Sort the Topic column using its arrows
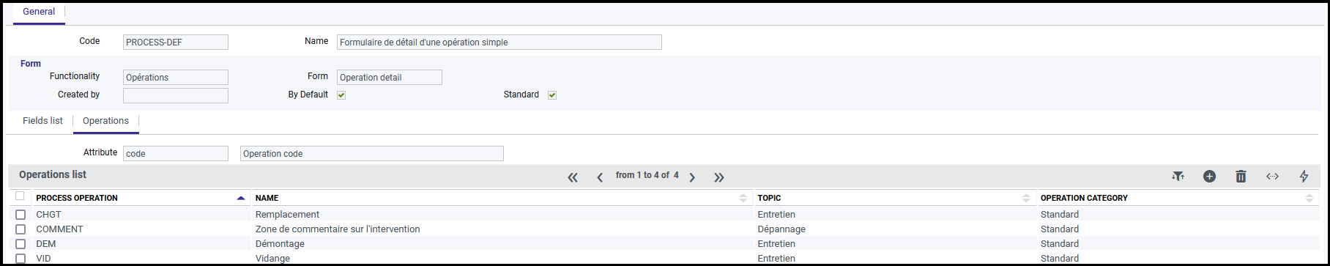 [x=1026, y=198]
